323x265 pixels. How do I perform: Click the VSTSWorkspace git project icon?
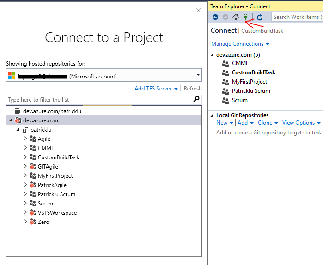point(33,212)
